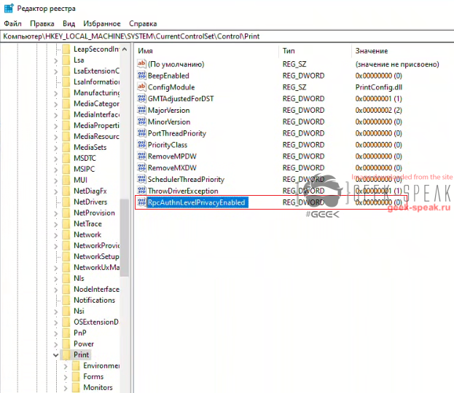The height and width of the screenshot is (393, 454).
Task: Click the default value string icon
Action: point(142,64)
